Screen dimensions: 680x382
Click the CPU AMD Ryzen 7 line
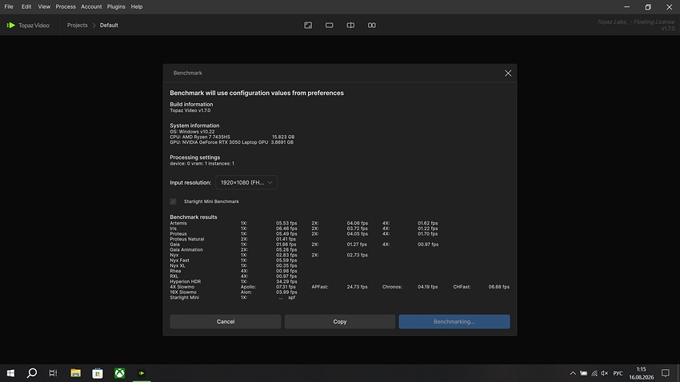pyautogui.click(x=232, y=137)
